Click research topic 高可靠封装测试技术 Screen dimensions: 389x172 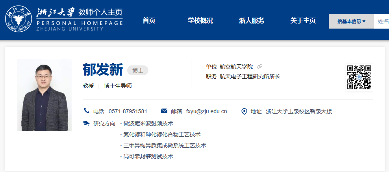click(148, 156)
